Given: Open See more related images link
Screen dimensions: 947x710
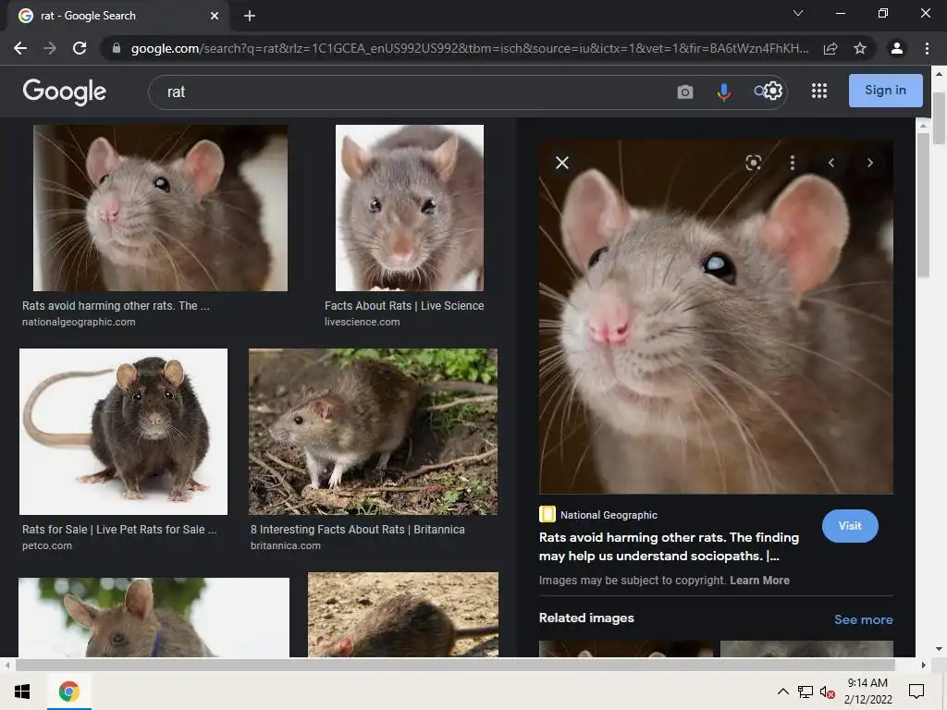Looking at the screenshot, I should (863, 619).
